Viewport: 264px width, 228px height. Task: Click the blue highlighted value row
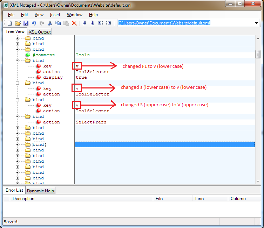(x=165, y=144)
